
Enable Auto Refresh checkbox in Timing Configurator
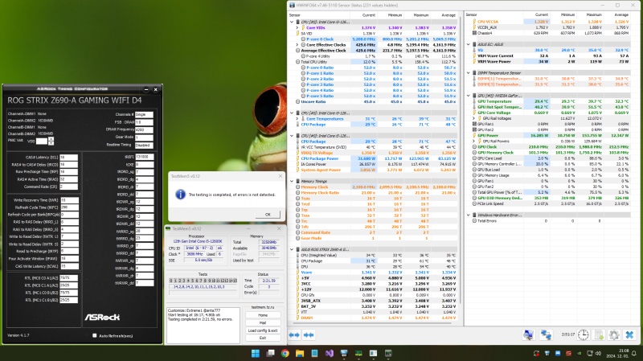95,335
